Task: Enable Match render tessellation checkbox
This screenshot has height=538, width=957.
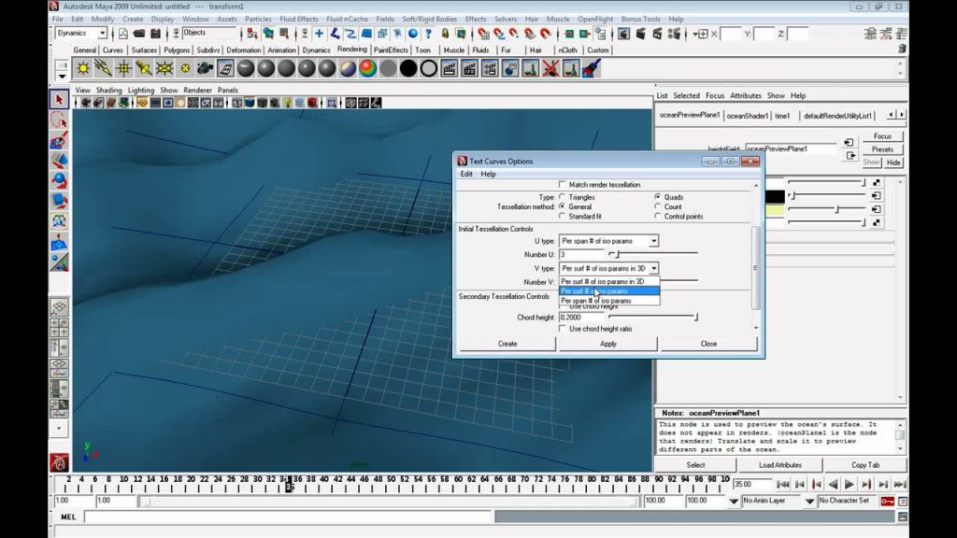Action: pos(562,184)
